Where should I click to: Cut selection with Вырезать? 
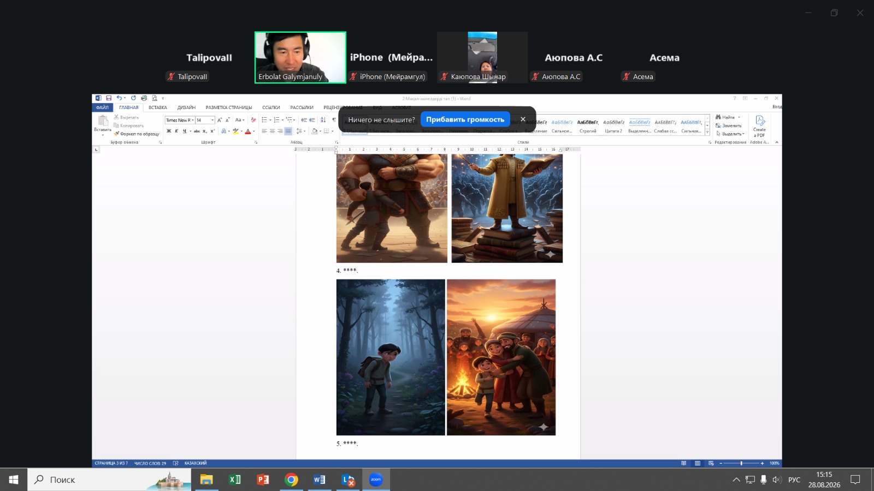point(126,117)
